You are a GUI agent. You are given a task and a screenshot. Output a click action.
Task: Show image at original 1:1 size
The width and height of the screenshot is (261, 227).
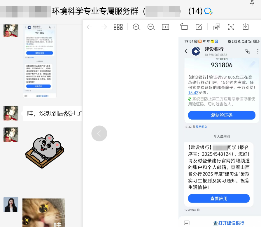tap(165, 27)
